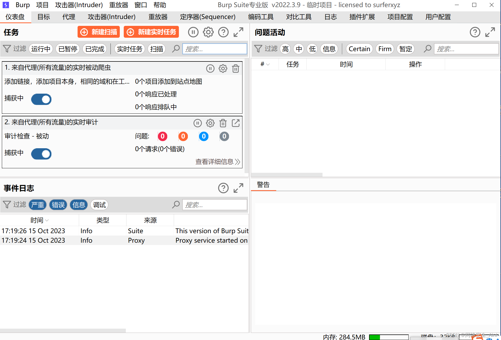
Task: Select the Suite event log row
Action: click(x=124, y=231)
